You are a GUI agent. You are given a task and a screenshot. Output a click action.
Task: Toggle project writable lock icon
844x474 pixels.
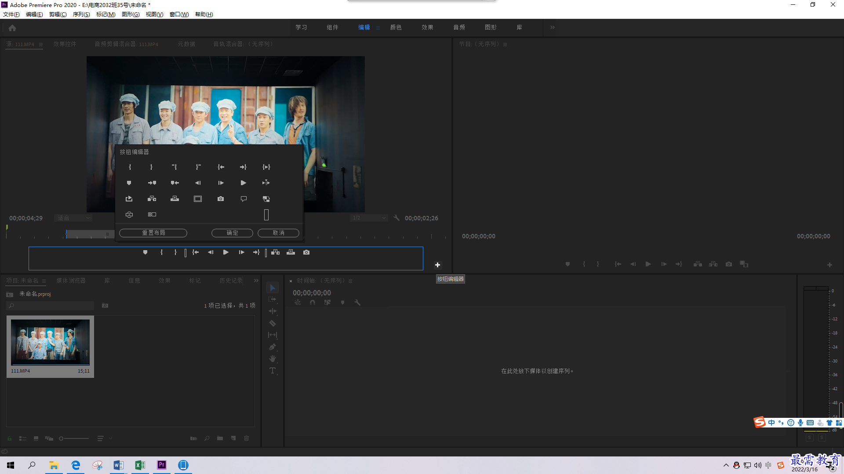[9, 438]
